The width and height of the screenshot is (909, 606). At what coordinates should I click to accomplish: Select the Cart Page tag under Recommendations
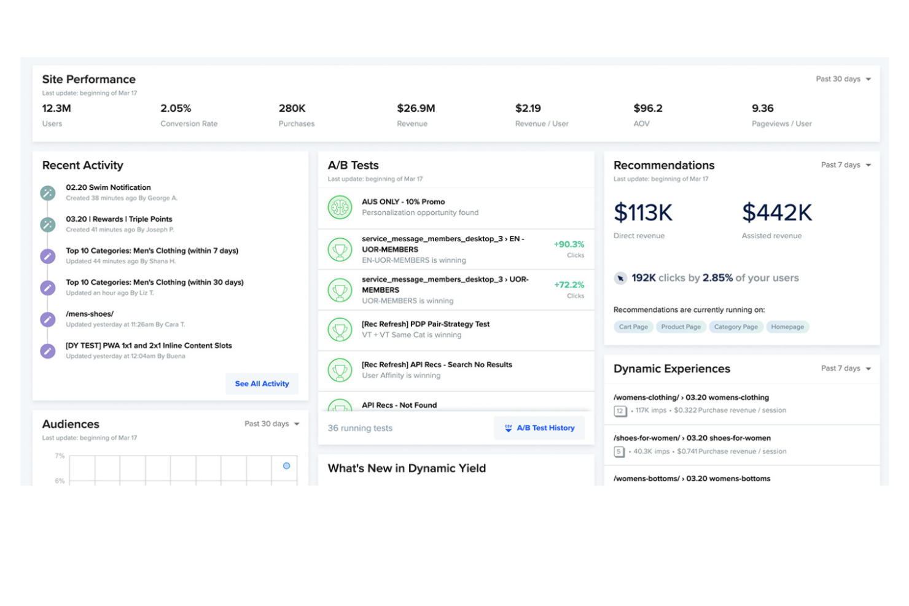point(633,327)
